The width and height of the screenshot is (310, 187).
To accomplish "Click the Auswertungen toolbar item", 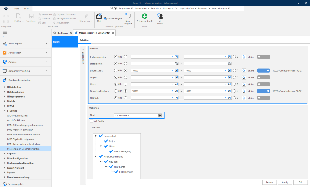I will click(x=113, y=19).
